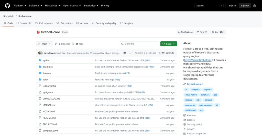Switch to the Actions tab

(x=82, y=23)
